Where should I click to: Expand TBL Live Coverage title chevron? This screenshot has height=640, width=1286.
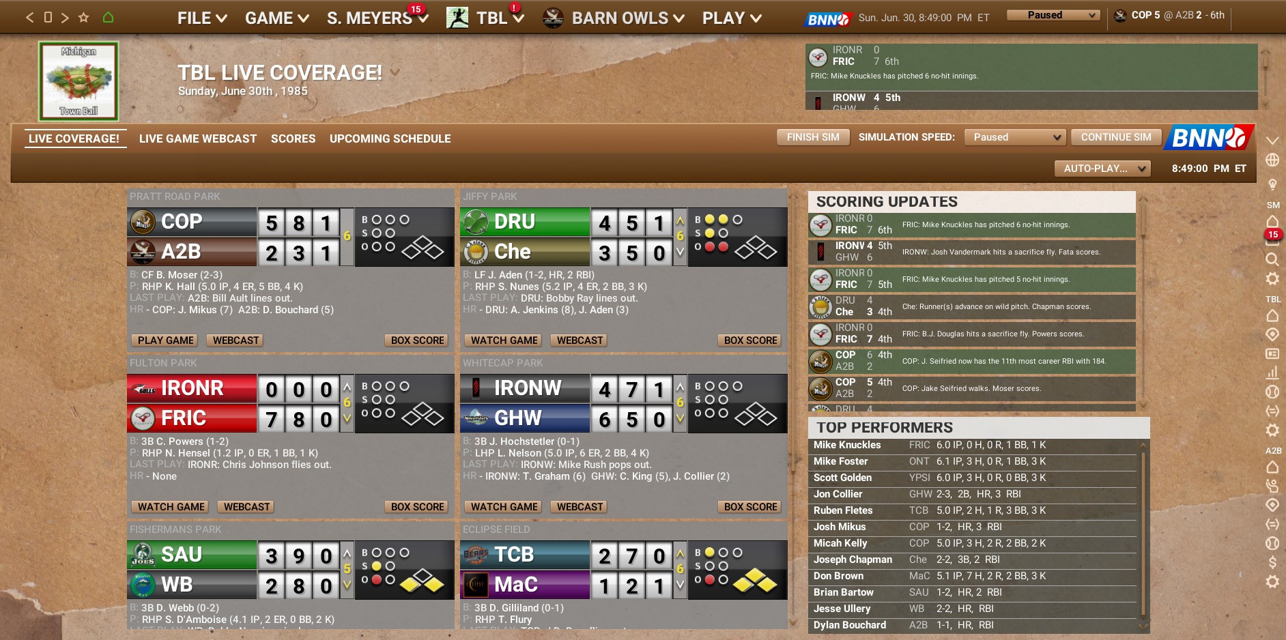tap(395, 72)
